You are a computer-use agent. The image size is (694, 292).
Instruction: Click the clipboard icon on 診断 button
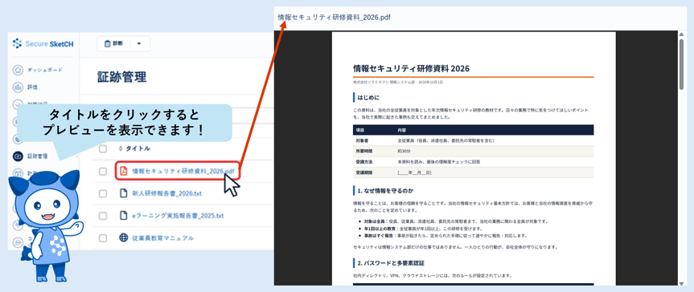[107, 44]
